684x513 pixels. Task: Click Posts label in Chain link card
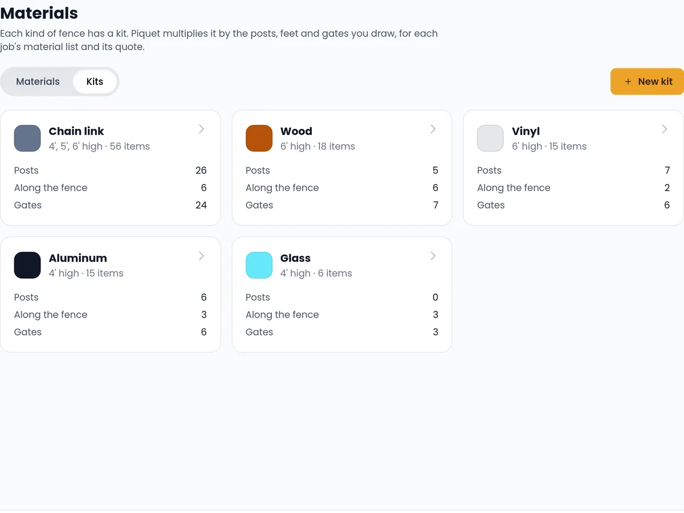[x=26, y=170]
